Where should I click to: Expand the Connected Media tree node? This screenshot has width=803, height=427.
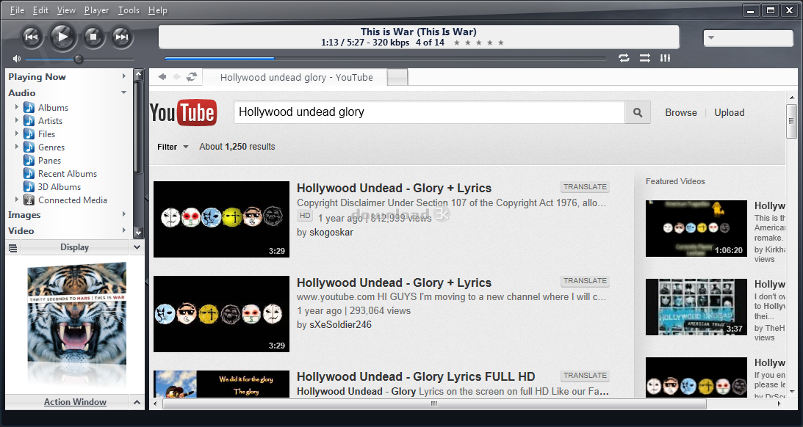coord(16,200)
